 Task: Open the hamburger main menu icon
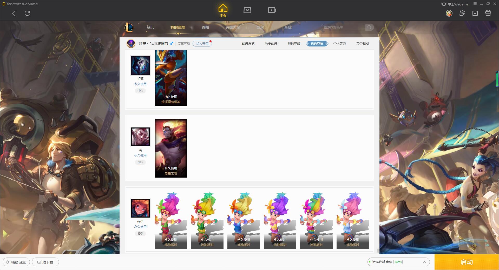[x=475, y=4]
